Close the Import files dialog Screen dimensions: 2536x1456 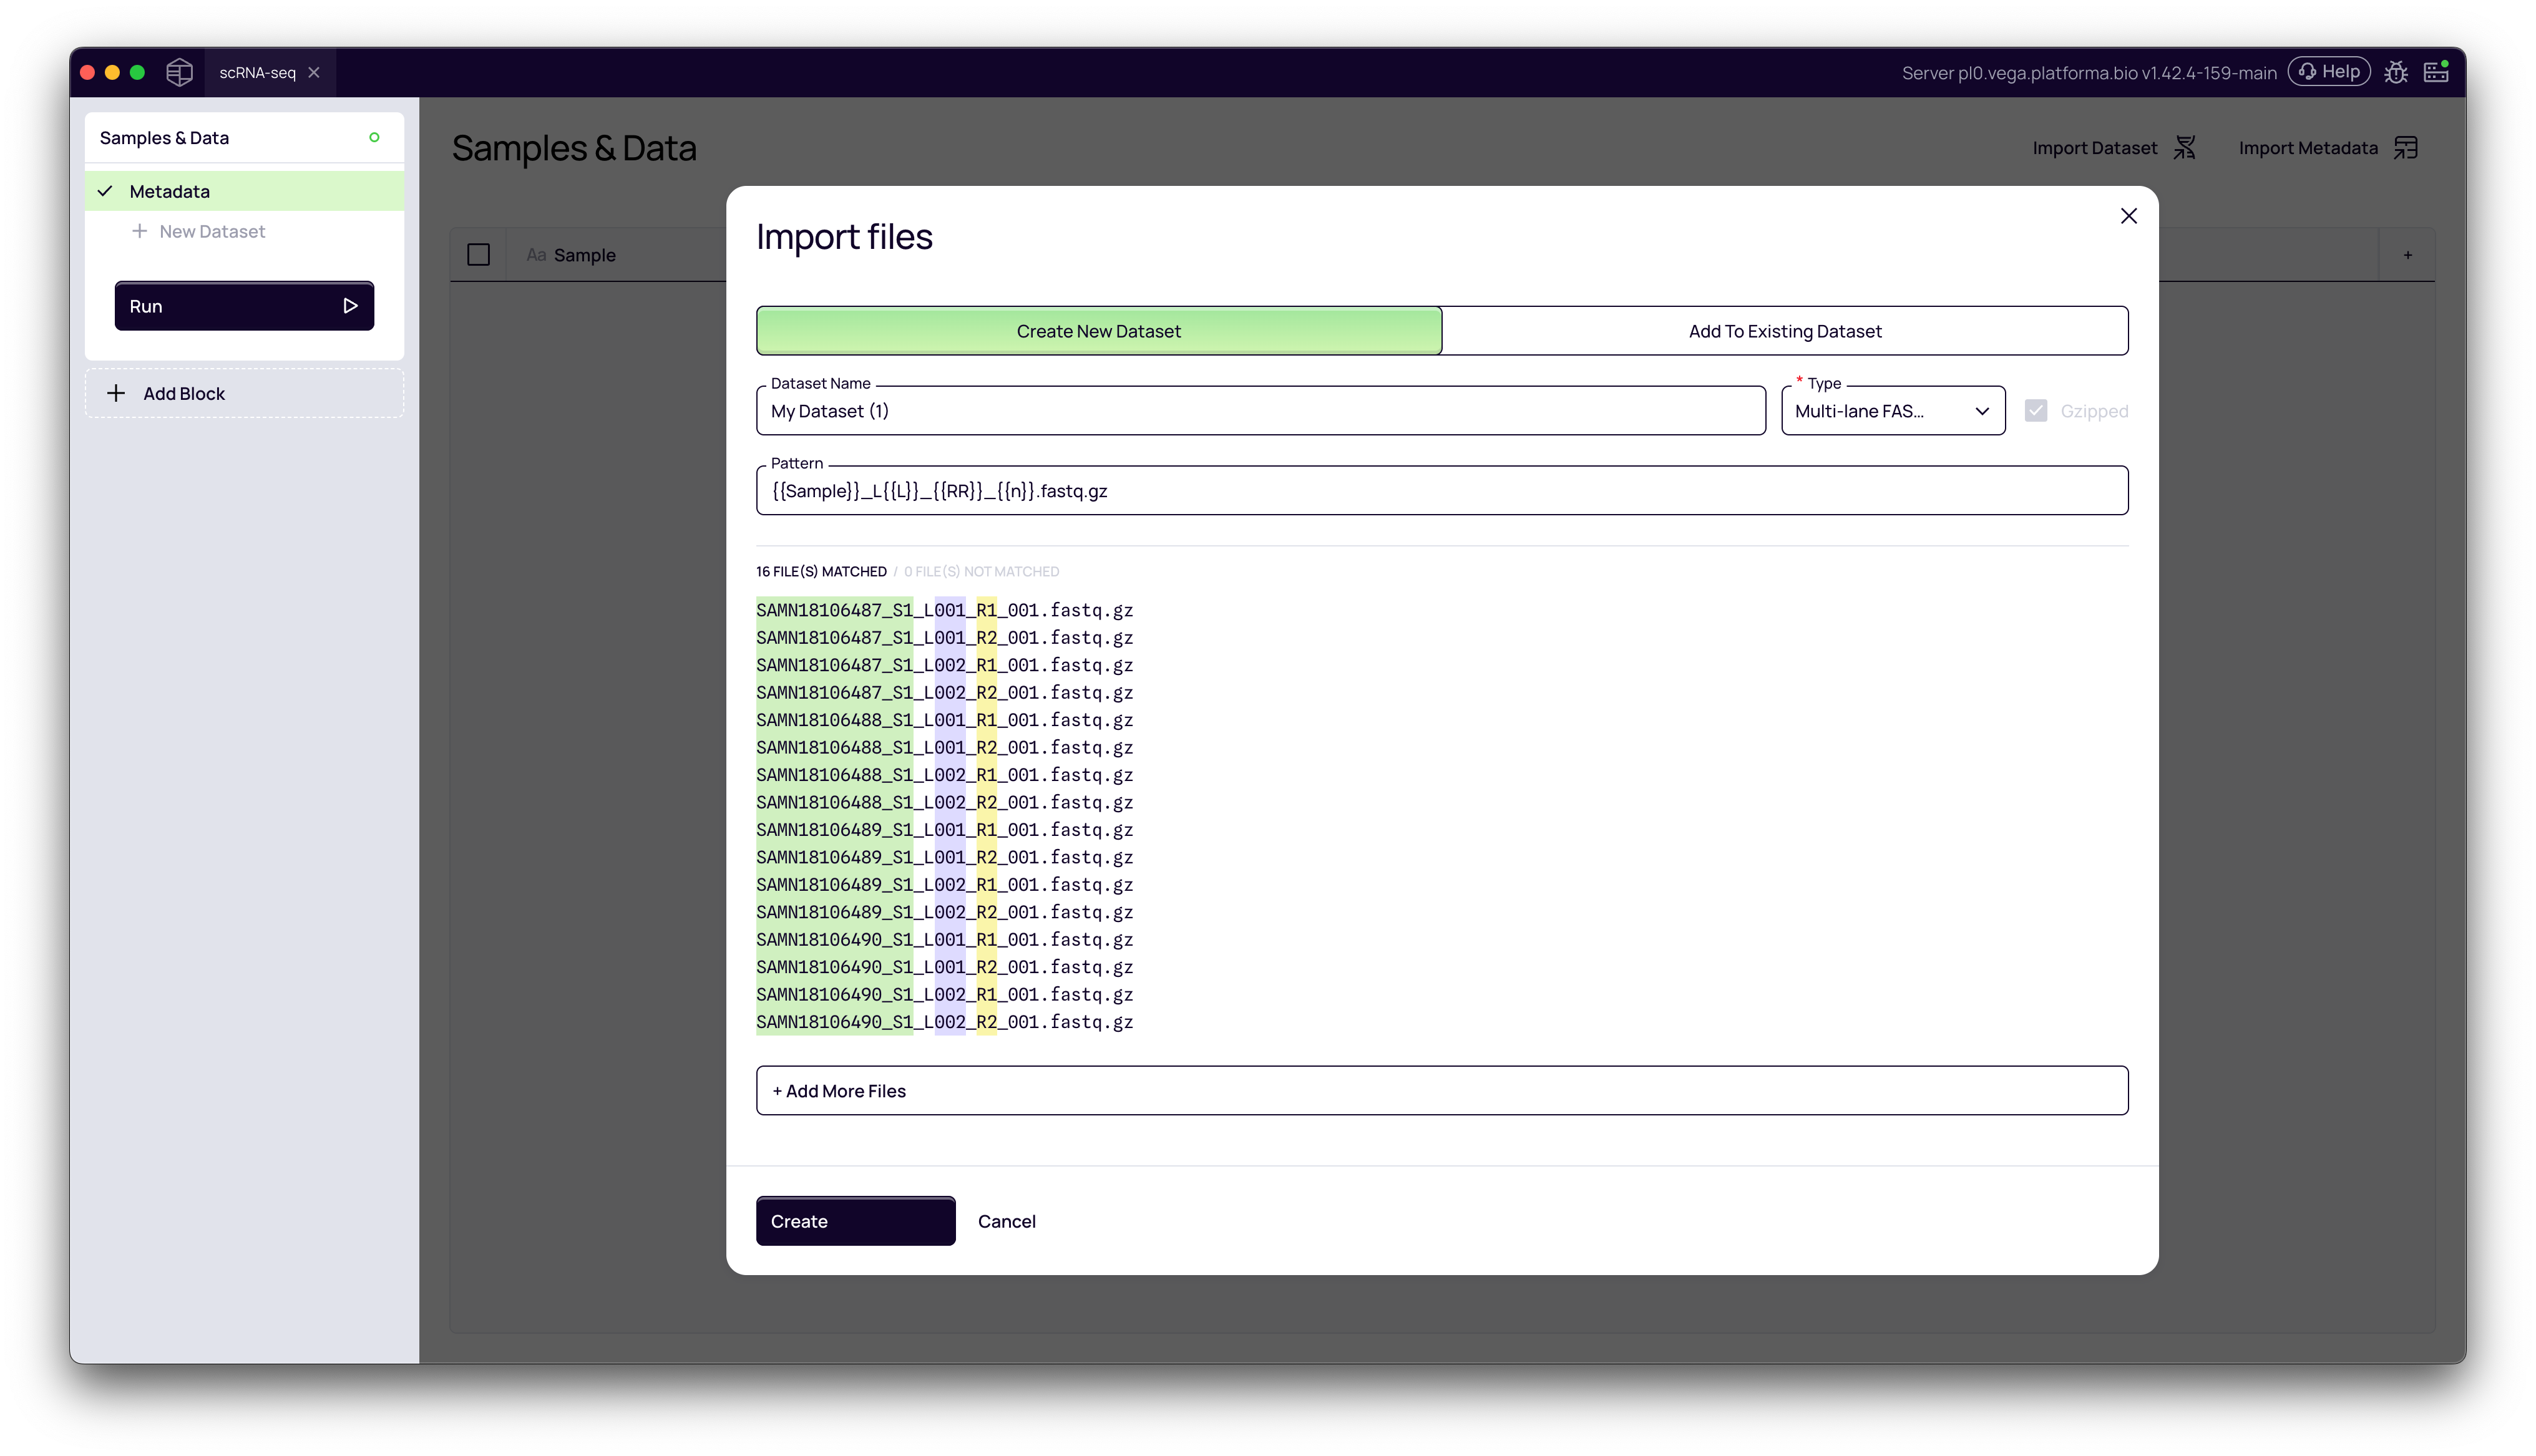pyautogui.click(x=2129, y=216)
